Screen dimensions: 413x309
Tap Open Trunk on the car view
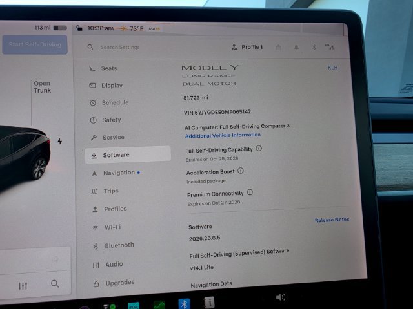pos(42,87)
